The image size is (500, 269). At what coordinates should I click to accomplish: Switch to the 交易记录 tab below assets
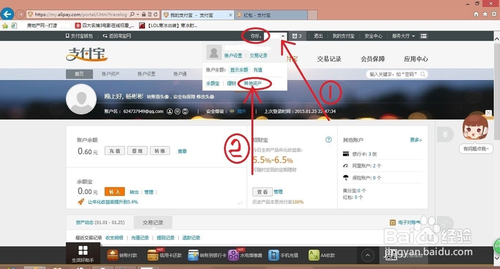(x=152, y=222)
